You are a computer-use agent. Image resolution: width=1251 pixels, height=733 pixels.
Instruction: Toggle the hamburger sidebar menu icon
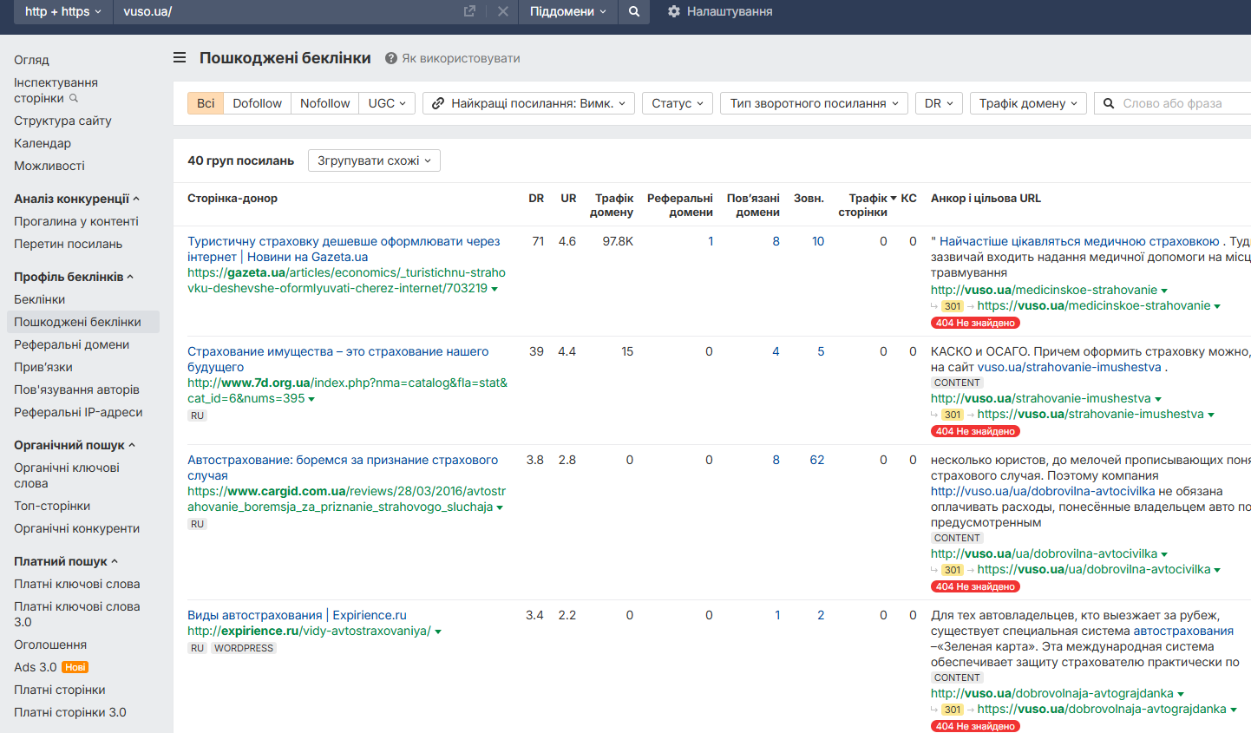(x=180, y=57)
